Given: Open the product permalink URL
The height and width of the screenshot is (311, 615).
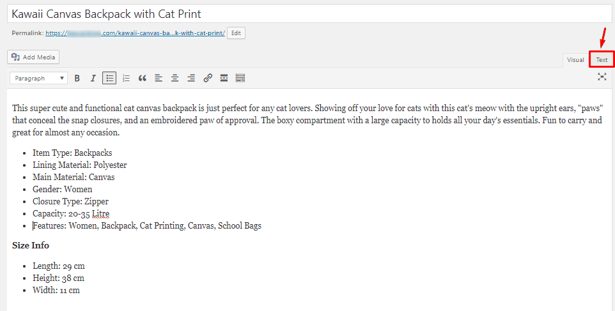Looking at the screenshot, I should click(x=135, y=33).
